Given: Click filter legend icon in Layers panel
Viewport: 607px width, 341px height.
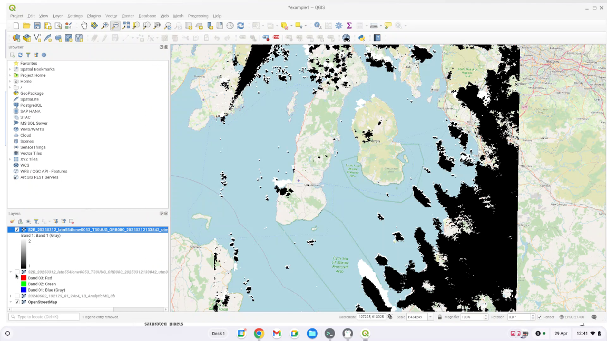Looking at the screenshot, I should coord(36,222).
